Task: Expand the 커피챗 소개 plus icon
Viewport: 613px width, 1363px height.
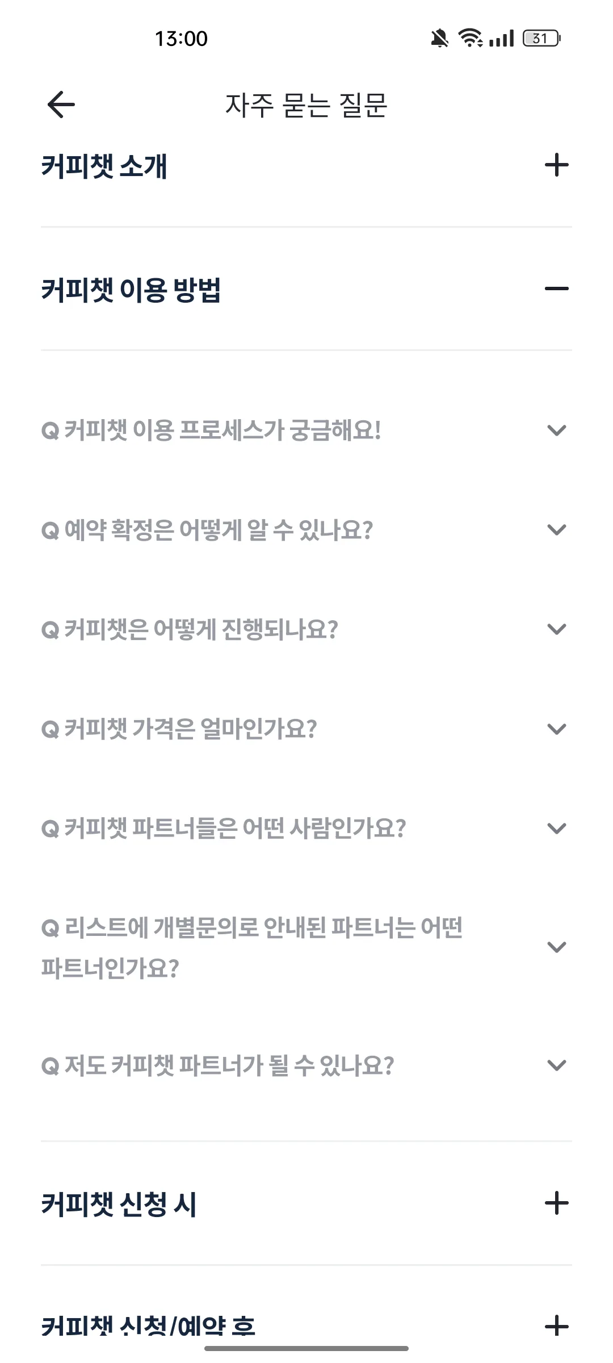Action: click(556, 165)
